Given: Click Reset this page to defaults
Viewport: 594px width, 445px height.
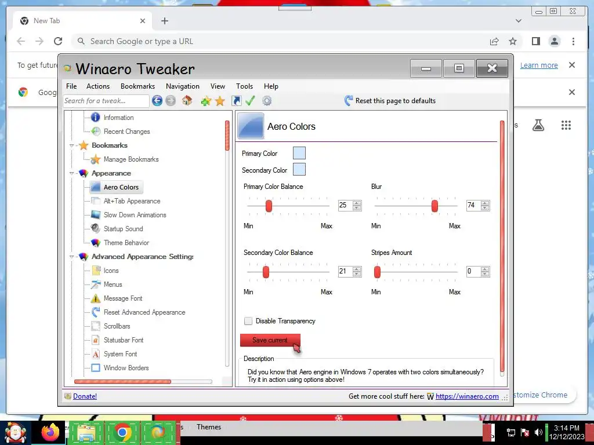Looking at the screenshot, I should coord(390,101).
